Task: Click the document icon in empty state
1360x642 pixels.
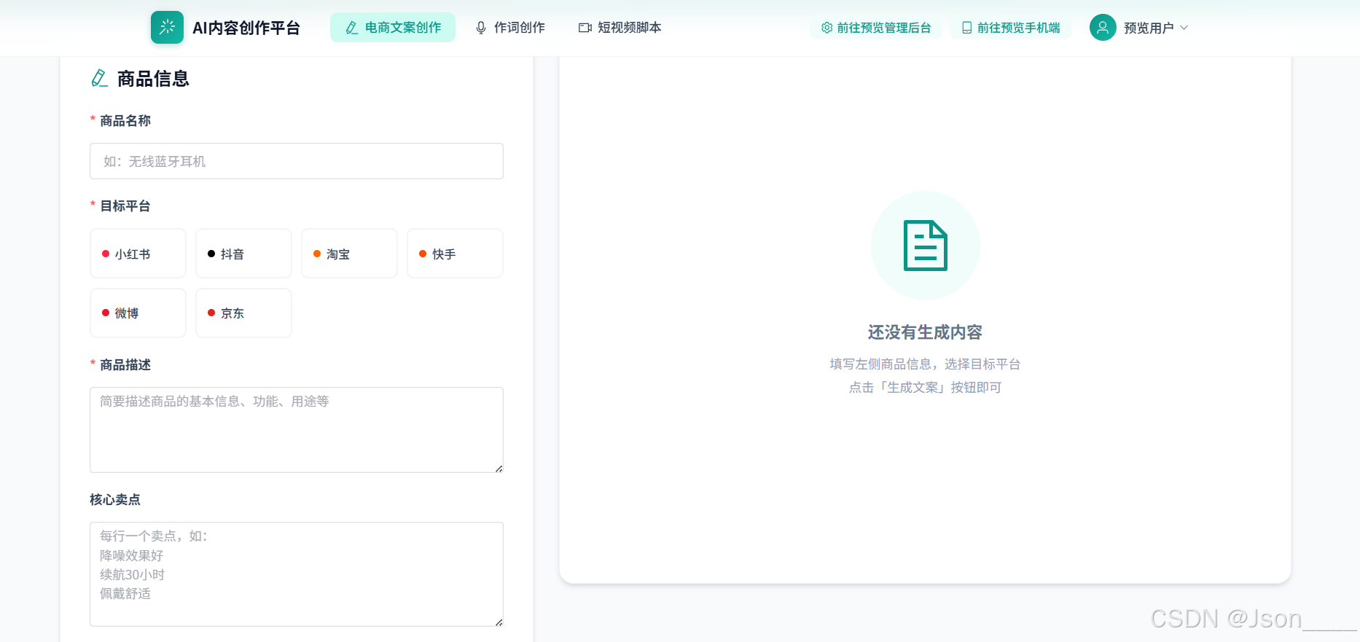Action: tap(925, 246)
